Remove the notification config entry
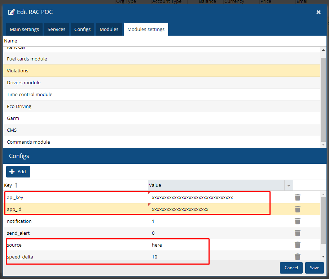 297,221
